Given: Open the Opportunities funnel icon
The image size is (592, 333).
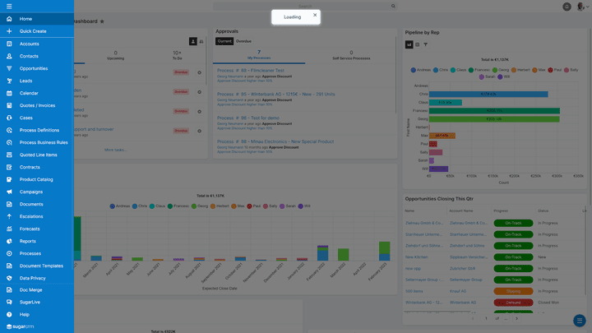Looking at the screenshot, I should click(8, 68).
